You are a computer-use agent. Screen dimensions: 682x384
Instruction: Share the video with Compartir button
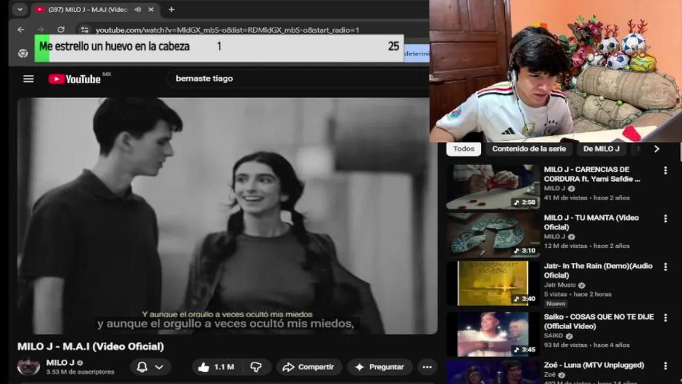coord(308,367)
